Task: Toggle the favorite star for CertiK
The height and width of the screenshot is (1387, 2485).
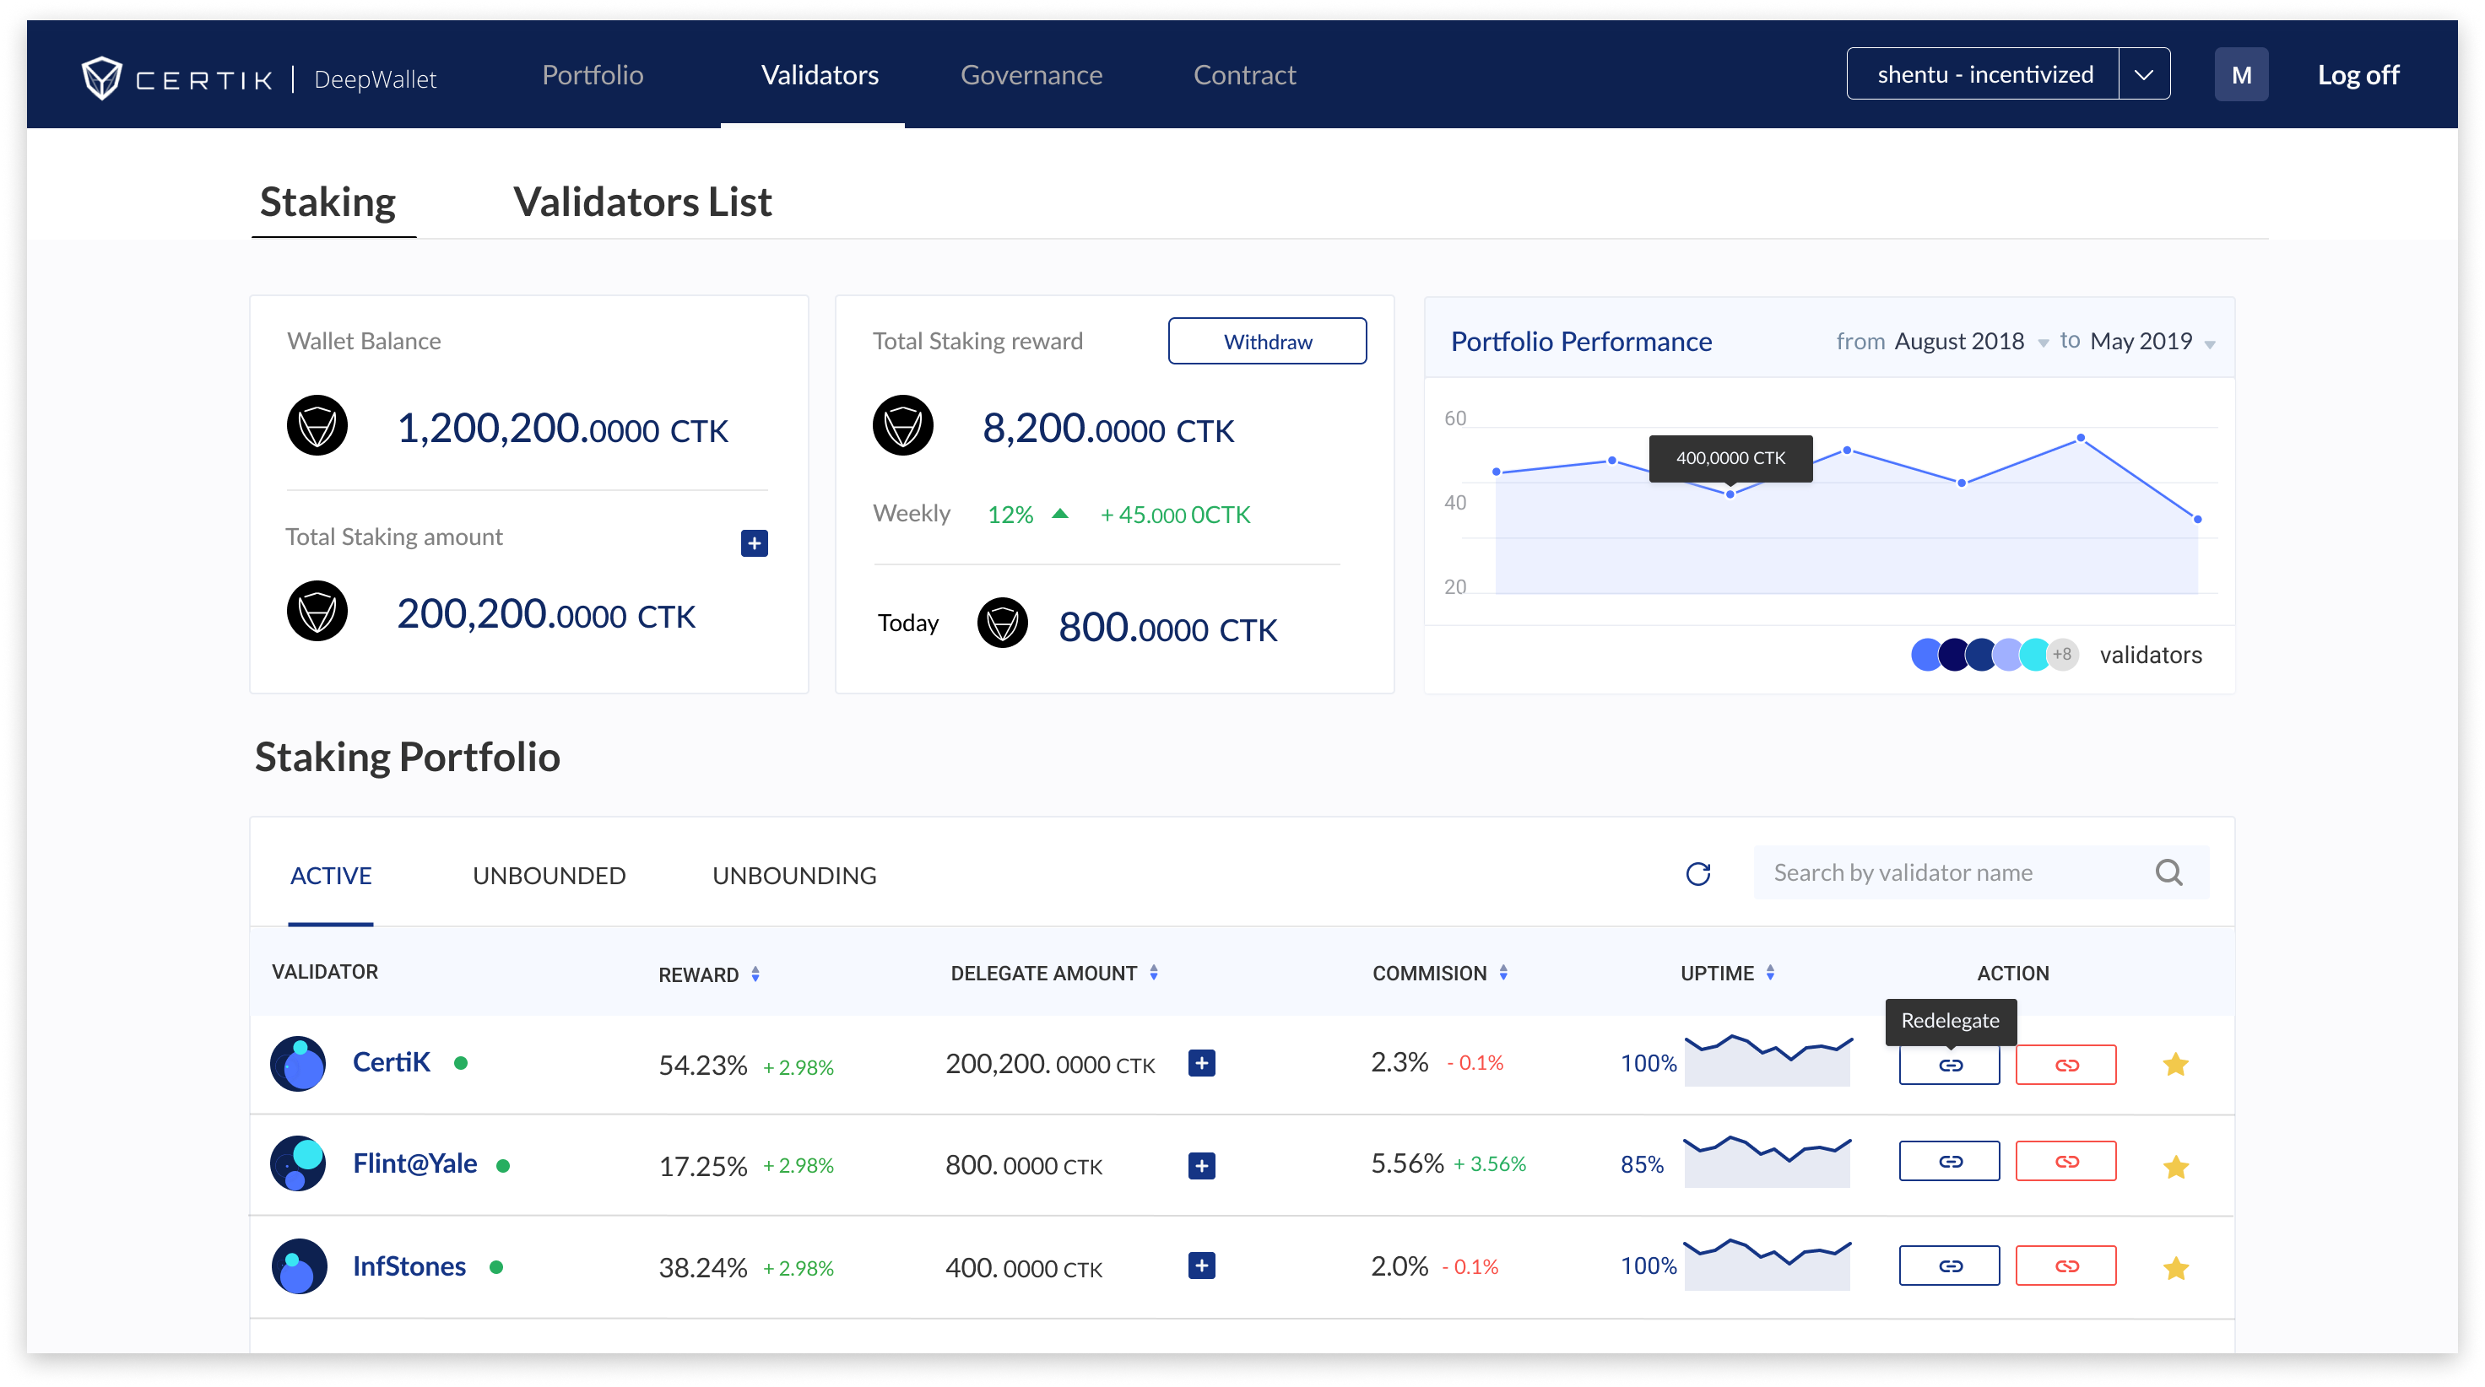Action: pos(2175,1065)
